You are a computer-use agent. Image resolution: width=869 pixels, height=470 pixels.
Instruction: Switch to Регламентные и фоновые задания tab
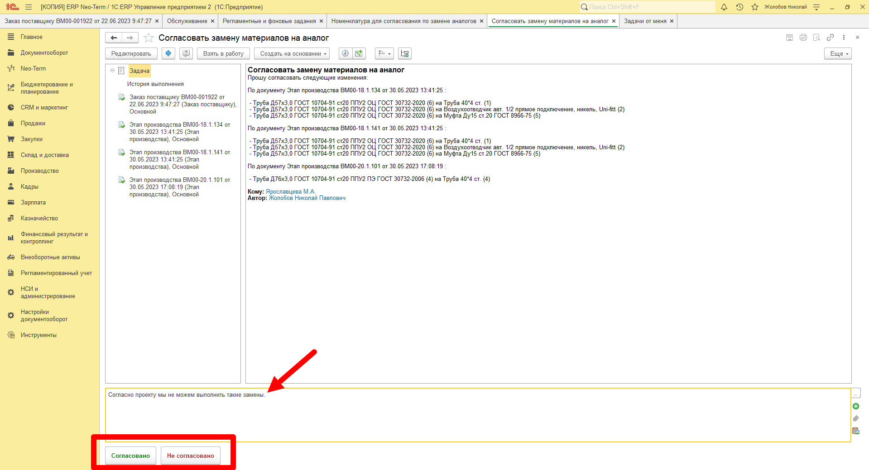pos(269,21)
